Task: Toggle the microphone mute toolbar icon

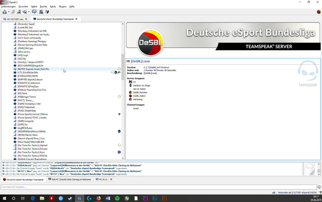Action: coord(19,12)
